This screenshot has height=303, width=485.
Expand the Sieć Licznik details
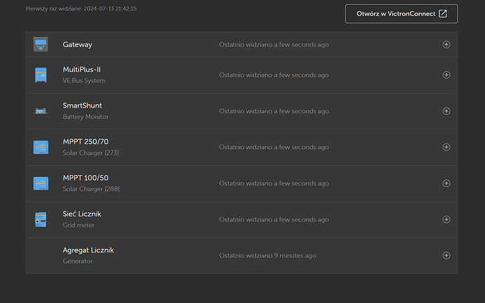pyautogui.click(x=446, y=219)
